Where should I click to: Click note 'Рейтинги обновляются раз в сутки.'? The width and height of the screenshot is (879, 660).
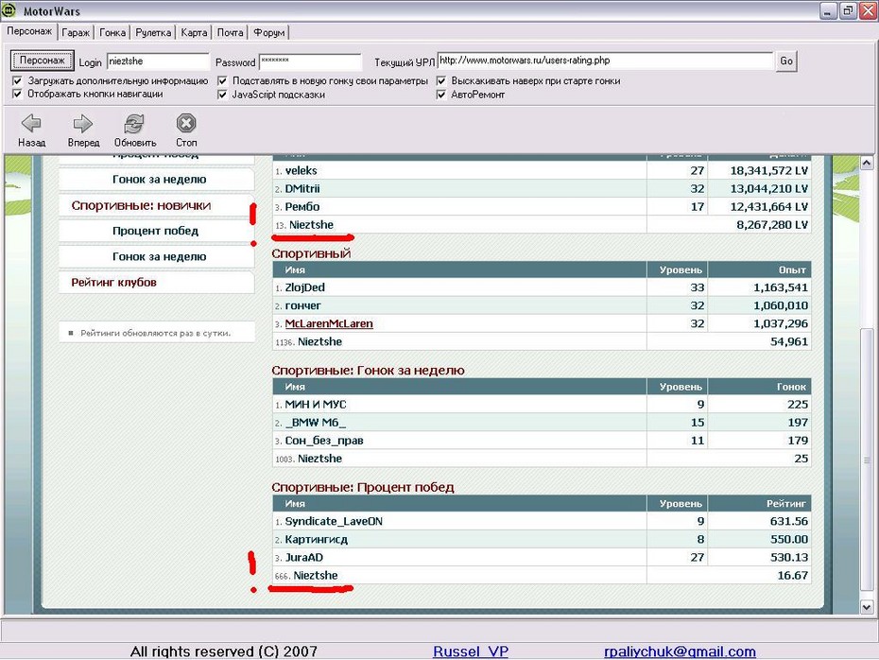pyautogui.click(x=155, y=333)
